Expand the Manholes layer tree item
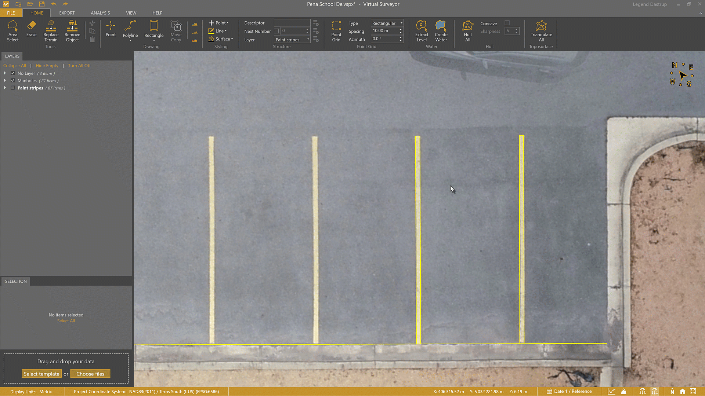705x396 pixels. (5, 80)
